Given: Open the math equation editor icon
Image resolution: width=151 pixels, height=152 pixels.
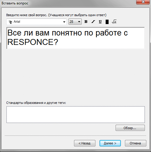Looking at the screenshot, I should click(x=114, y=22).
